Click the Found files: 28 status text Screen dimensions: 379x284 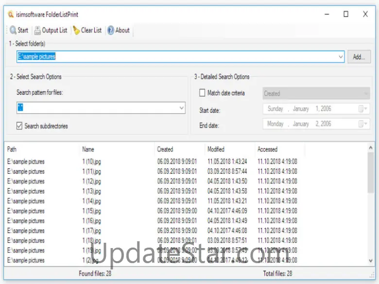95,273
